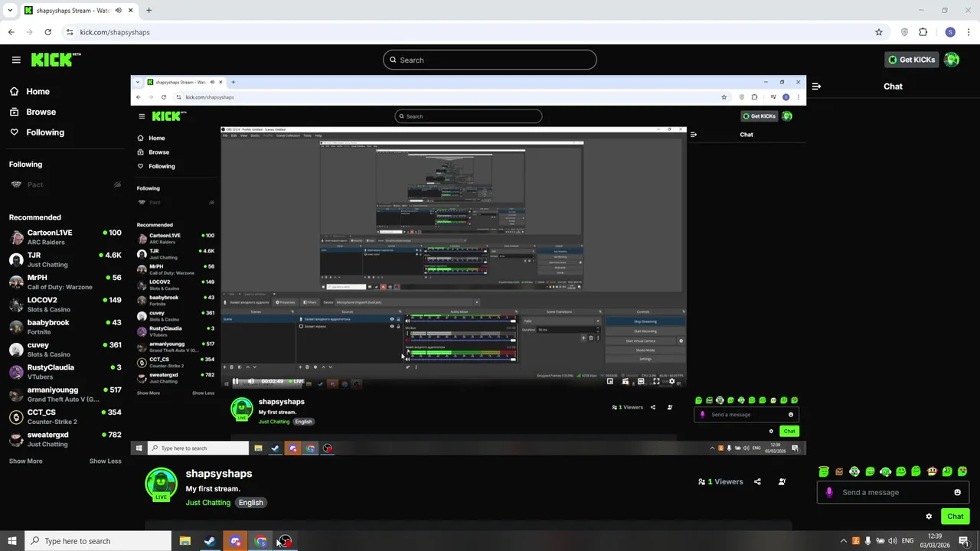Viewport: 980px width, 551px height.
Task: Toggle fullscreen on video player
Action: [x=656, y=381]
